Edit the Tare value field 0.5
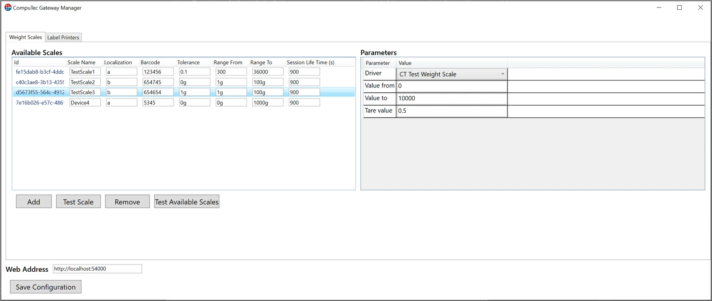712x301 pixels. click(452, 111)
